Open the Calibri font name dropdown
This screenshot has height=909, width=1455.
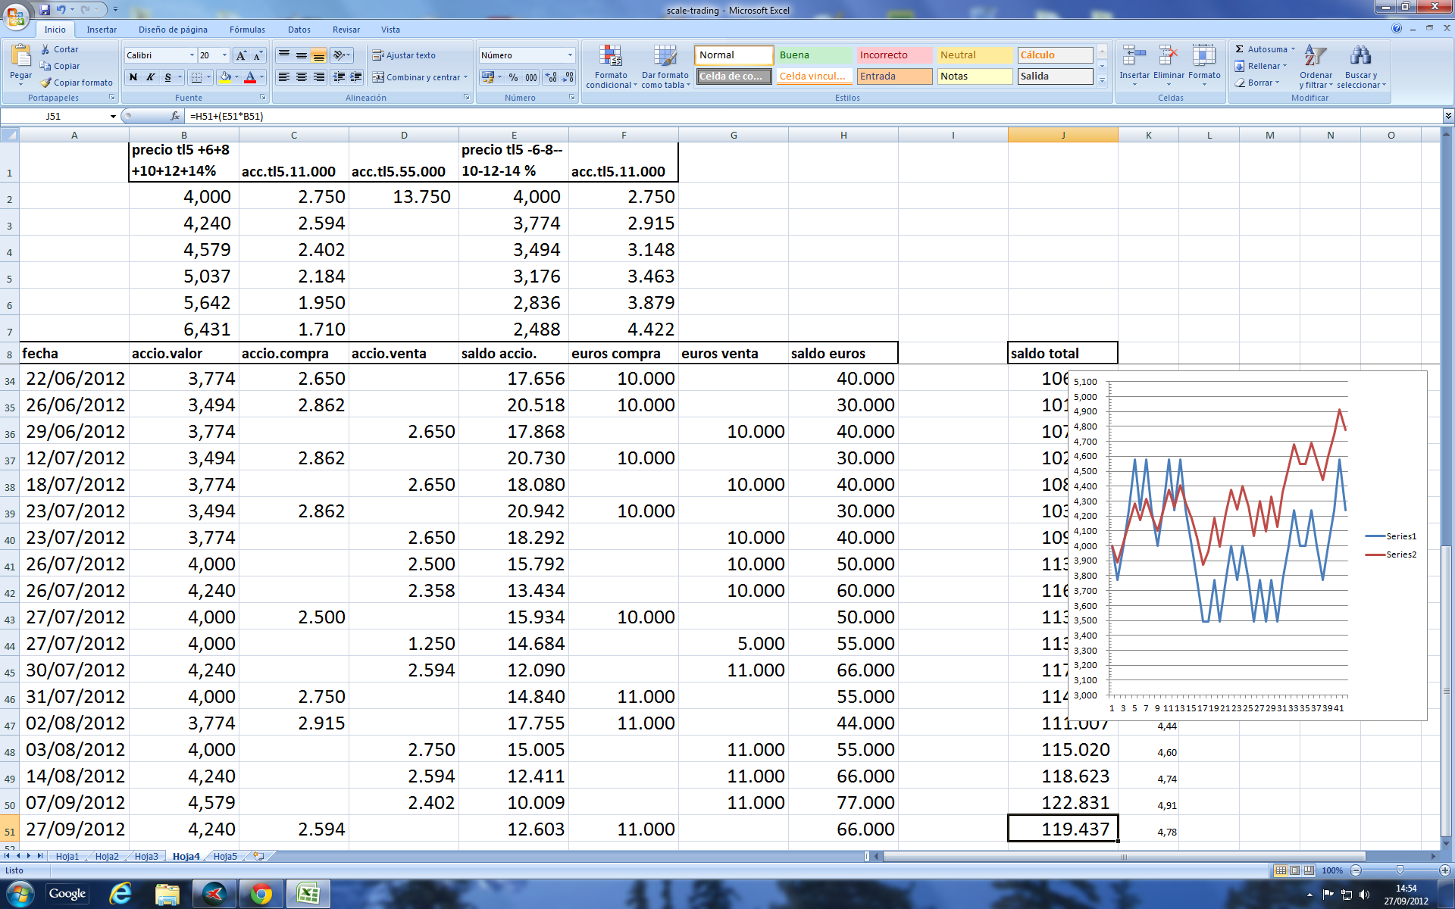[x=192, y=55]
